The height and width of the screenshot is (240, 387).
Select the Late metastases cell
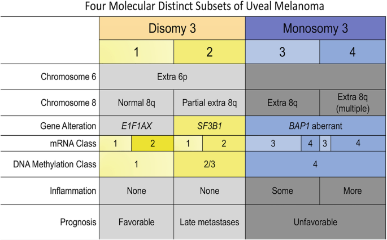[209, 223]
